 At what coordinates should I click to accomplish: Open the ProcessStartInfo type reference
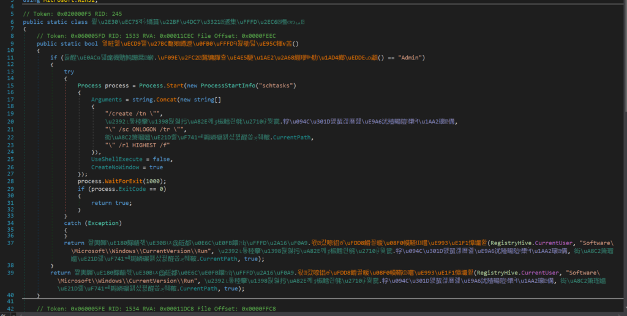click(x=228, y=86)
